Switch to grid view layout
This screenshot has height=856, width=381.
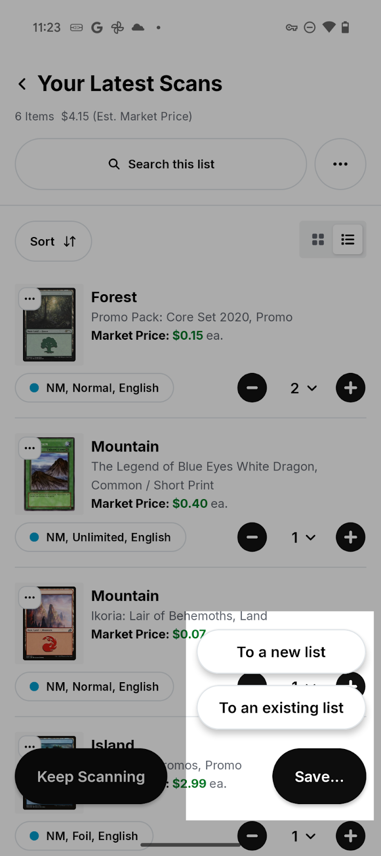[x=318, y=240]
